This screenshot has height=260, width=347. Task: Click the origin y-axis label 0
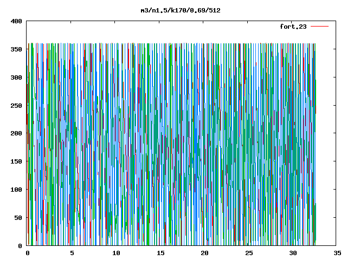point(20,246)
